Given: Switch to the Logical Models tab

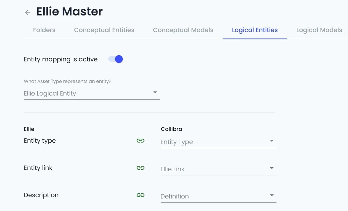Looking at the screenshot, I should tap(319, 30).
